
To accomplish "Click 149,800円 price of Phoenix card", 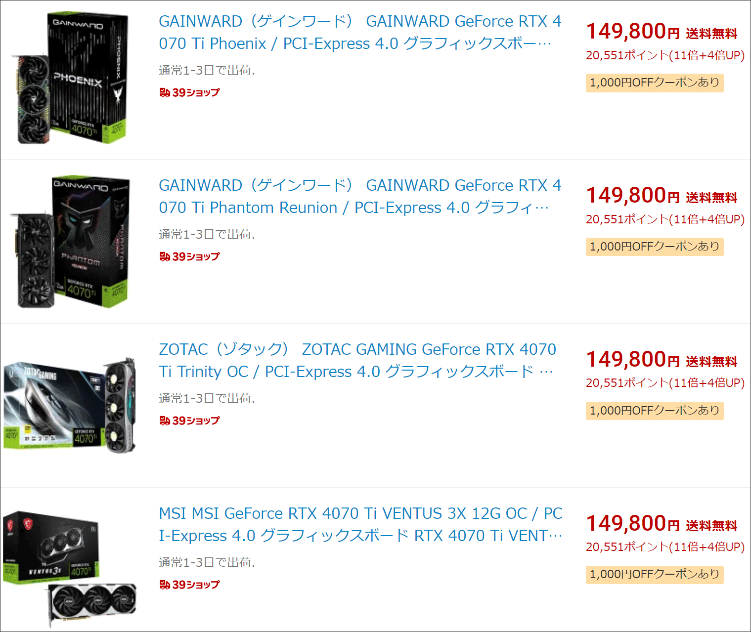I will (x=633, y=32).
